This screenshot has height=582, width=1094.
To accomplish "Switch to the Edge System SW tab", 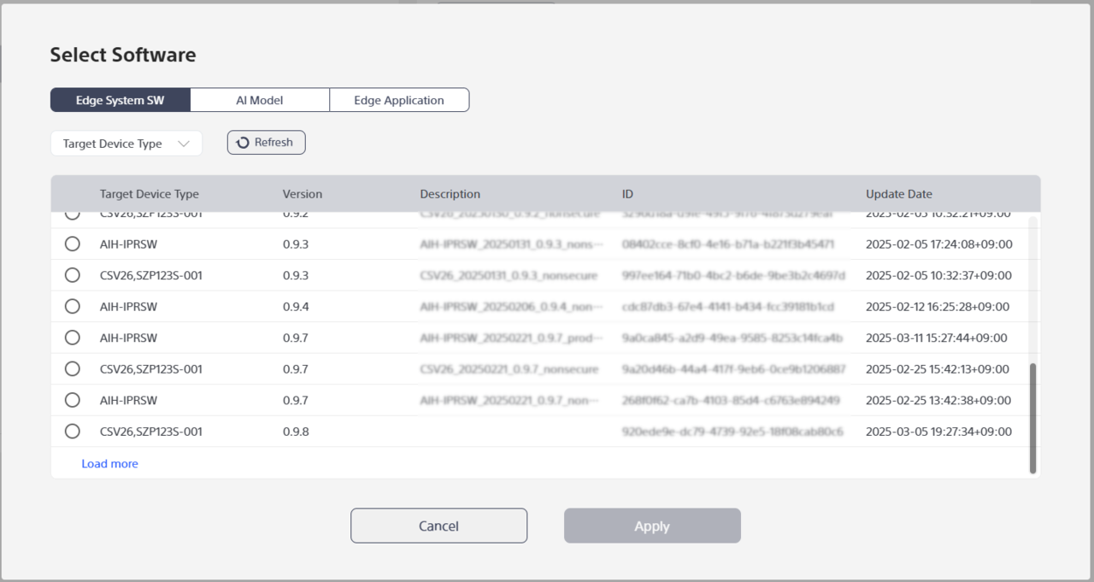I will 120,100.
